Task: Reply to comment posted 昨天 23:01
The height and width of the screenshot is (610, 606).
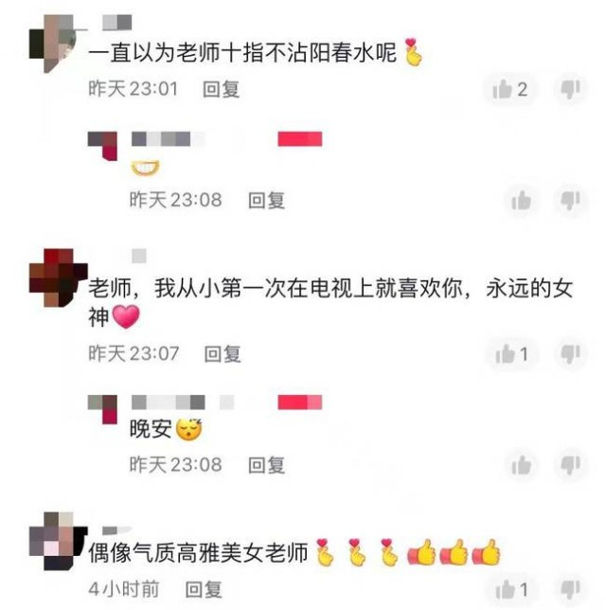Action: pyautogui.click(x=221, y=89)
